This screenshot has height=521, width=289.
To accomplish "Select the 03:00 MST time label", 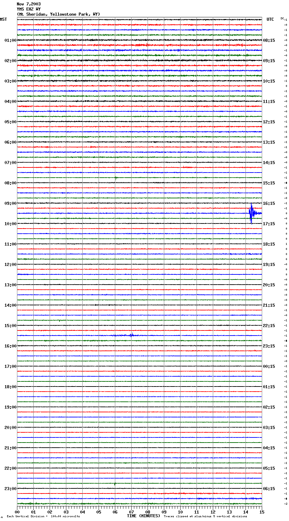I will tap(11, 81).
